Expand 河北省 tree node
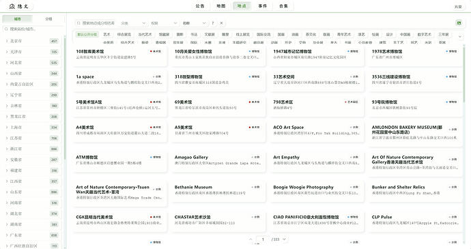This screenshot has height=249, width=471. pos(7,63)
